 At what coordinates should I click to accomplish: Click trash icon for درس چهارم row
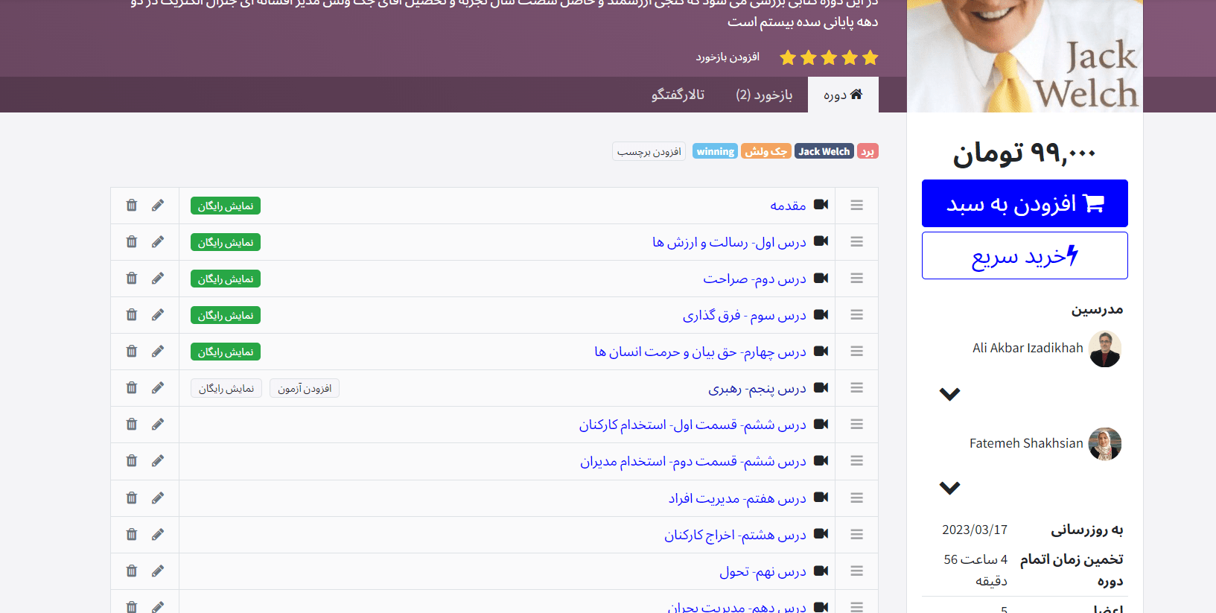(x=132, y=351)
